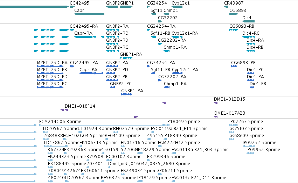
Task: Select the CG42495 gene label
Action: (x=79, y=3)
